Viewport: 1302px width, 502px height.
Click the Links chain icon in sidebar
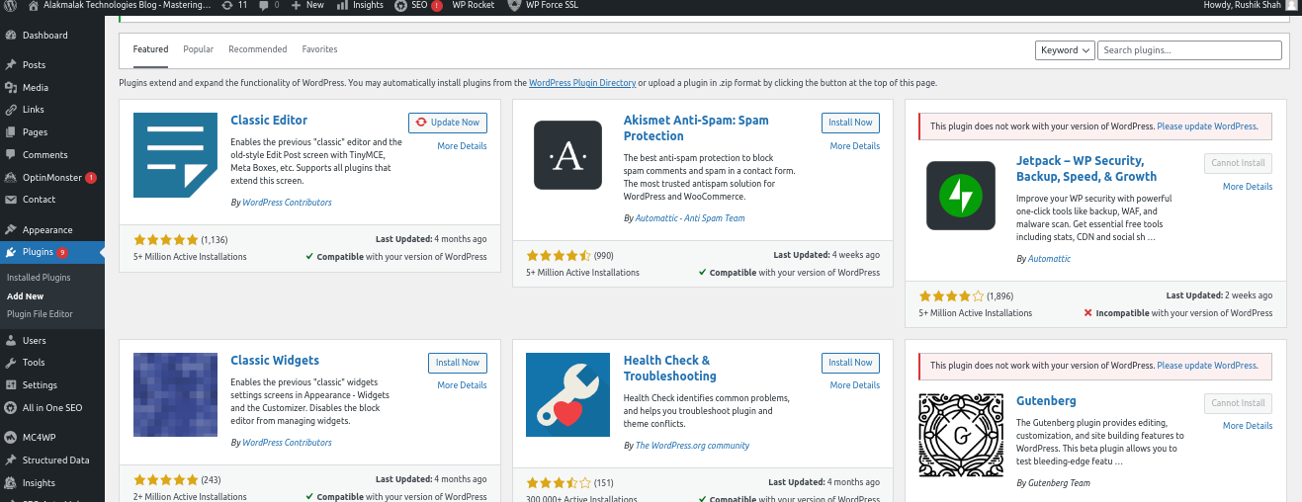tap(11, 110)
